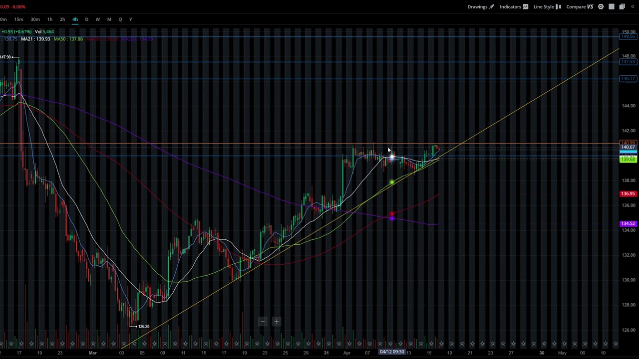This screenshot has width=639, height=359.
Task: Switch to 30m timeframe
Action: (x=35, y=19)
